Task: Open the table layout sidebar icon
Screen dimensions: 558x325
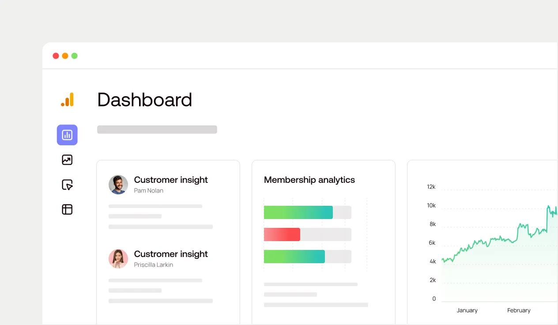Action: point(67,209)
